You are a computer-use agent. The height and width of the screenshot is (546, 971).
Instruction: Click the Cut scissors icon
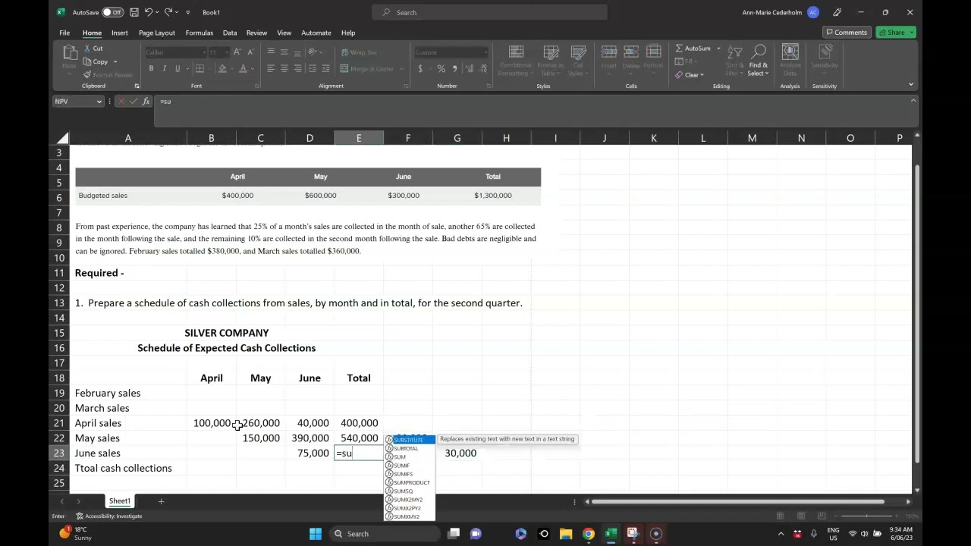pyautogui.click(x=88, y=49)
